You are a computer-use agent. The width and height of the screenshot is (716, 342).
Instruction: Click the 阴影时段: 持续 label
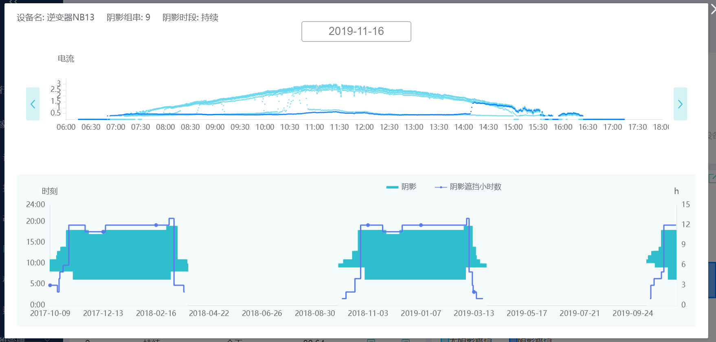190,17
